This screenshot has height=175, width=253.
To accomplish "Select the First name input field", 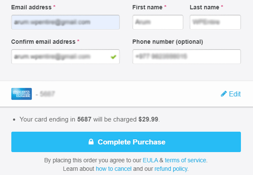I will [x=157, y=22].
